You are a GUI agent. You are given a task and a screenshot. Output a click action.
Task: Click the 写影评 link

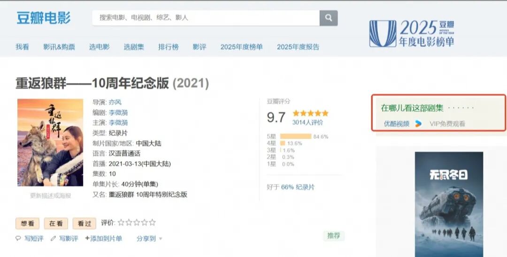pyautogui.click(x=69, y=239)
